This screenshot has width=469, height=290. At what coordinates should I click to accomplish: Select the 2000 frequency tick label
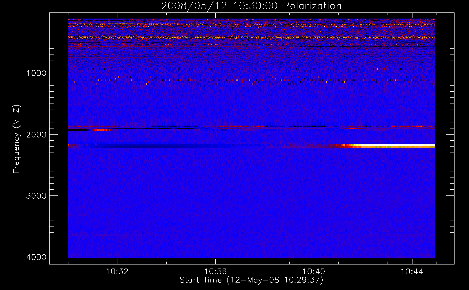tap(36, 134)
